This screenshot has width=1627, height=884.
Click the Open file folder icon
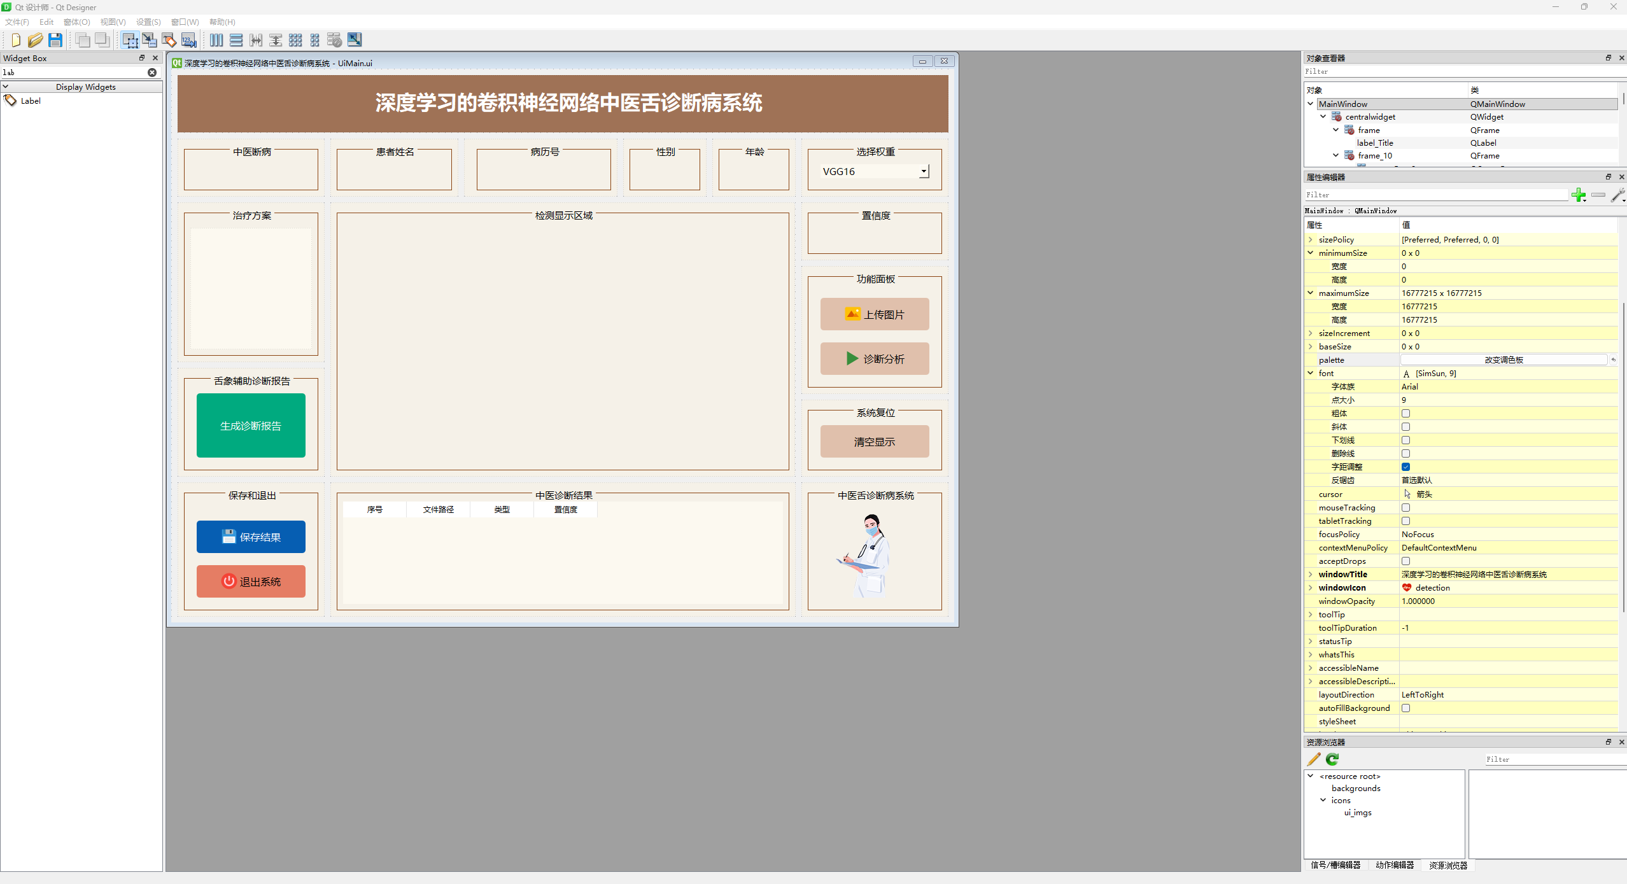[x=35, y=40]
